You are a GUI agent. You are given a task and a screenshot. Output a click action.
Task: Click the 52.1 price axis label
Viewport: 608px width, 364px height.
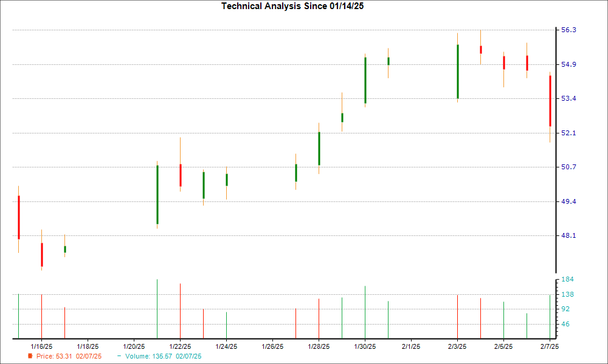point(568,133)
